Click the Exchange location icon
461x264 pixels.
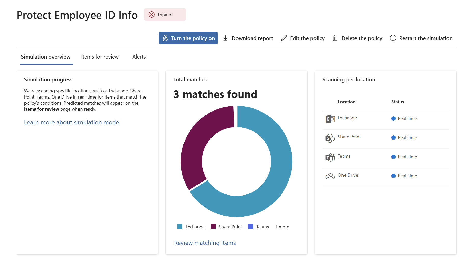(x=330, y=119)
